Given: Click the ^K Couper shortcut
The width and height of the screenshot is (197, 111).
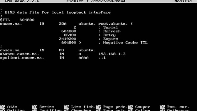Looking at the screenshot, I should click(x=139, y=107).
